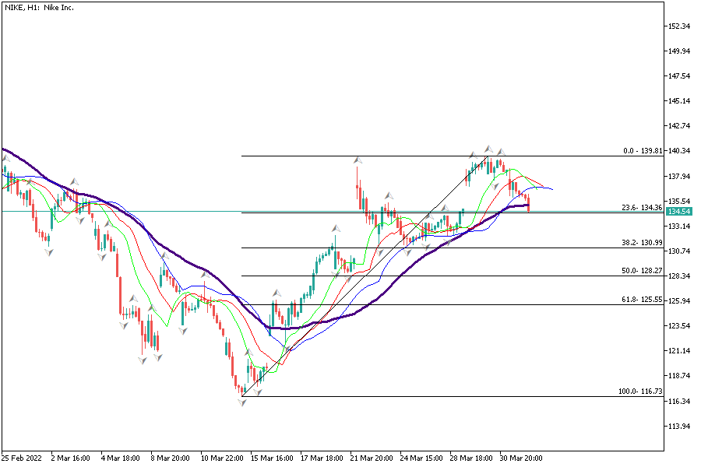701x467 pixels.
Task: Click the current price tag showing 134.54
Action: pyautogui.click(x=680, y=212)
